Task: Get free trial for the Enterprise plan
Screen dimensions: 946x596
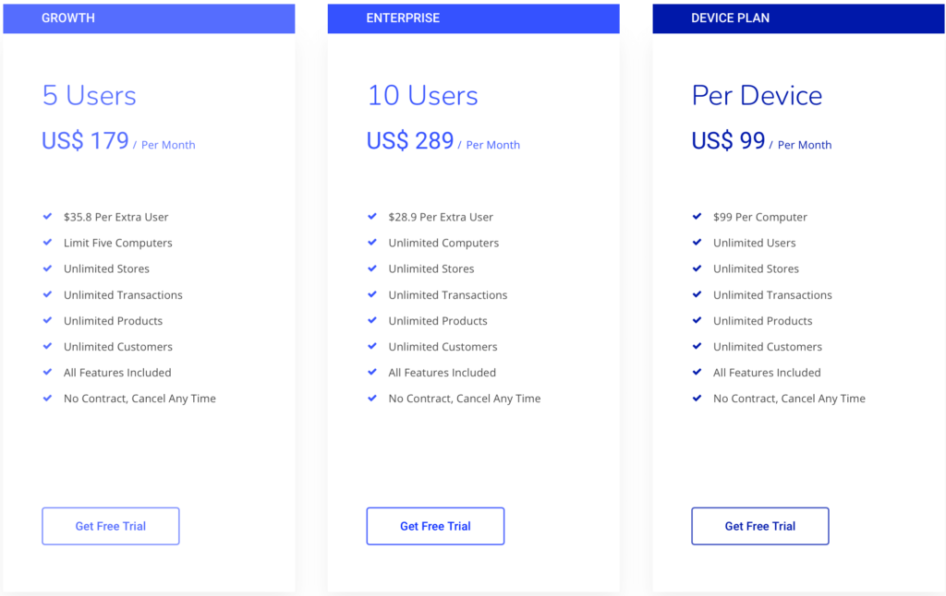Action: [x=435, y=526]
